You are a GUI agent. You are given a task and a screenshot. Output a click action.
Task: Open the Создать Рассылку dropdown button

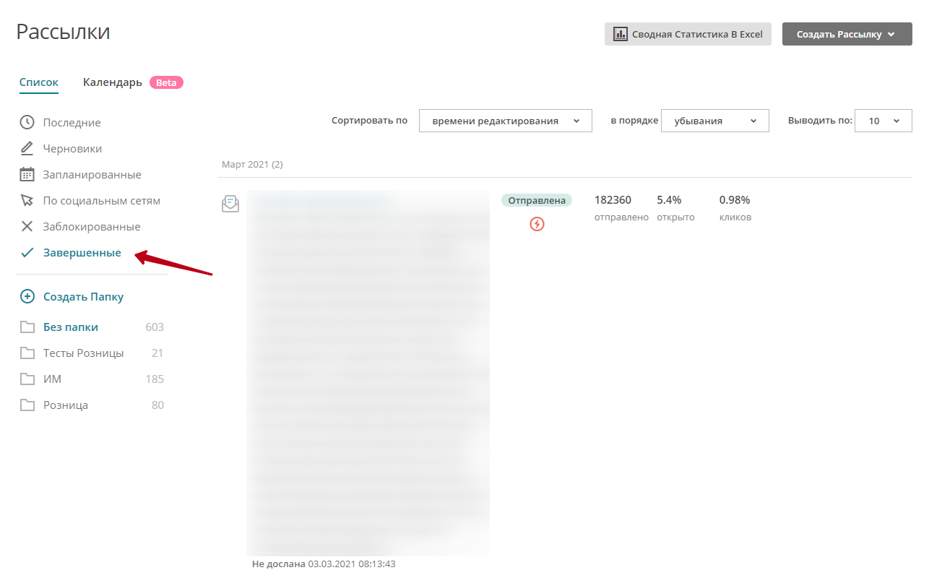pyautogui.click(x=847, y=34)
